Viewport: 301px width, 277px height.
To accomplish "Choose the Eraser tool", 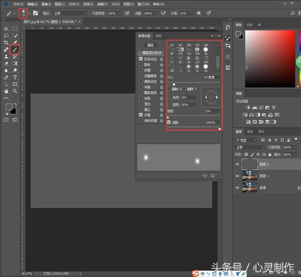I will [x=7, y=63].
